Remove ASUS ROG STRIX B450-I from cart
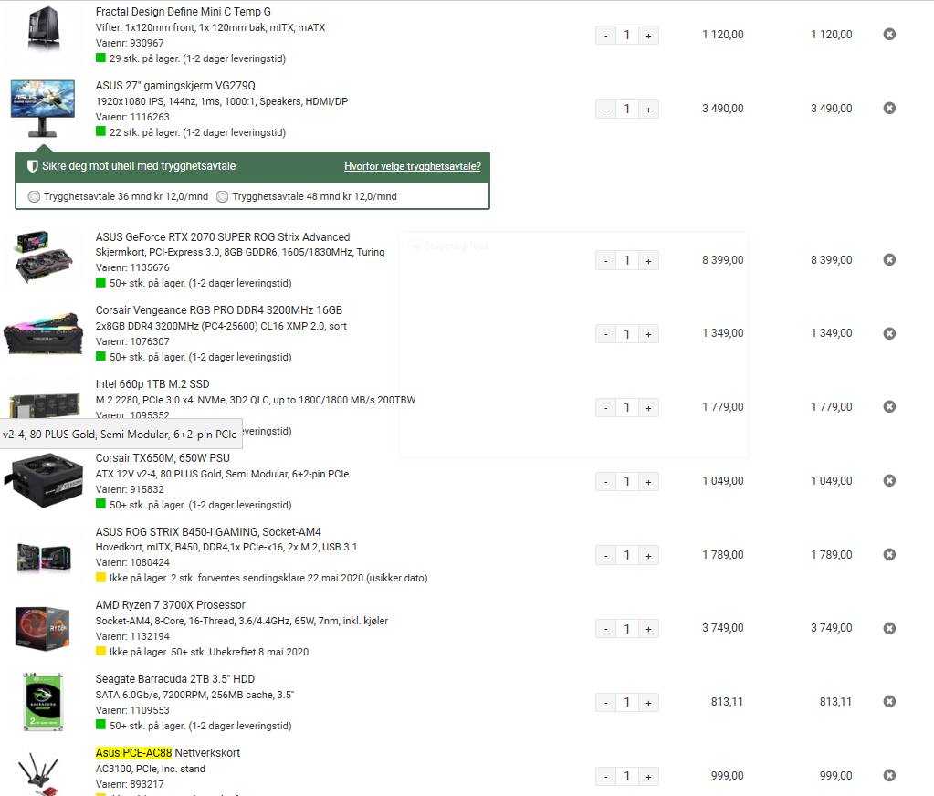The width and height of the screenshot is (934, 796). (x=889, y=554)
